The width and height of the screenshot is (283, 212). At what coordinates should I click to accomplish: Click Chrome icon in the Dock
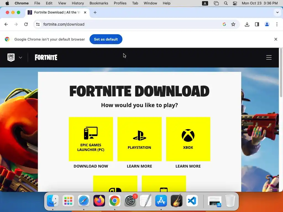click(115, 201)
